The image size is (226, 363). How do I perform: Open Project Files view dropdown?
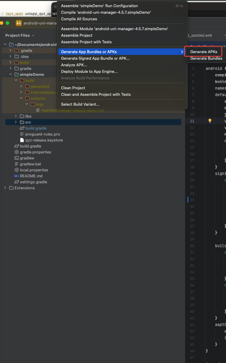click(x=20, y=35)
